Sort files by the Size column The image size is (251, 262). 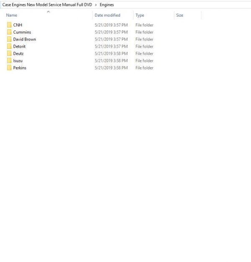pyautogui.click(x=179, y=15)
